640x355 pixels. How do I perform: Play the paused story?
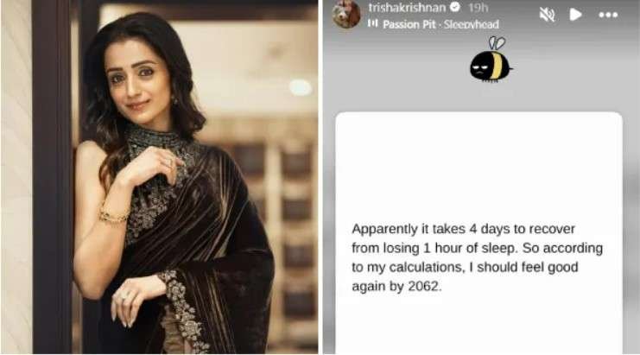point(575,15)
